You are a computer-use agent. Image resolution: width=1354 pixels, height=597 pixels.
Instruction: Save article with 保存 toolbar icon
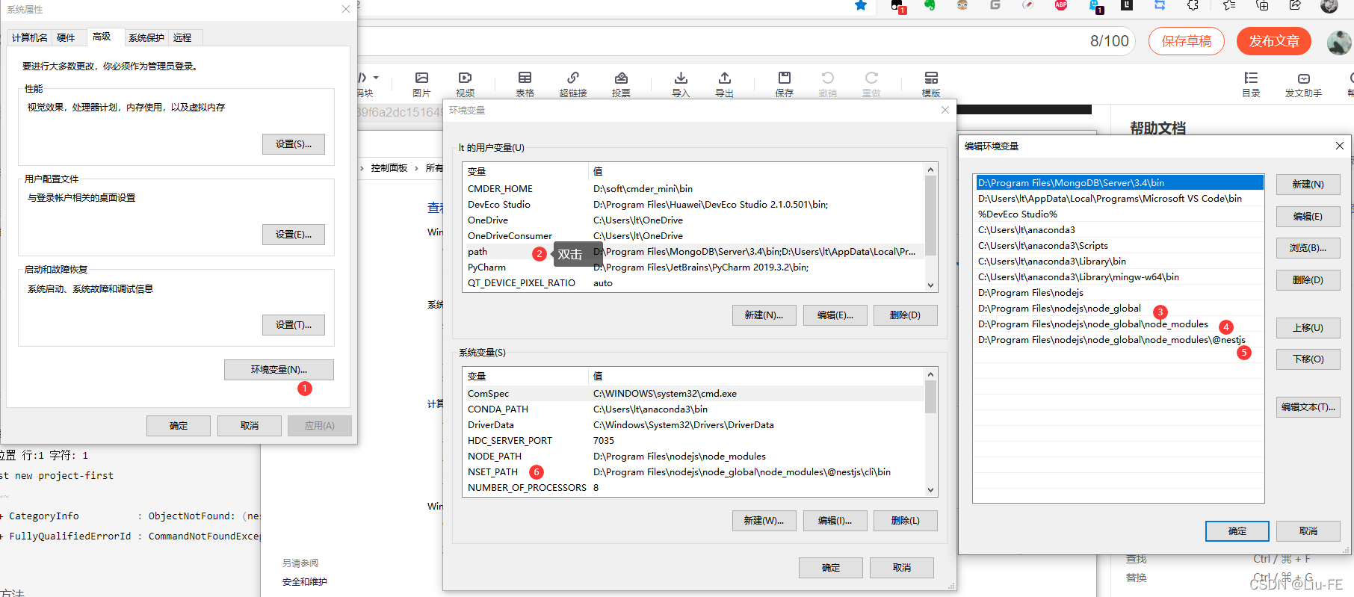784,84
